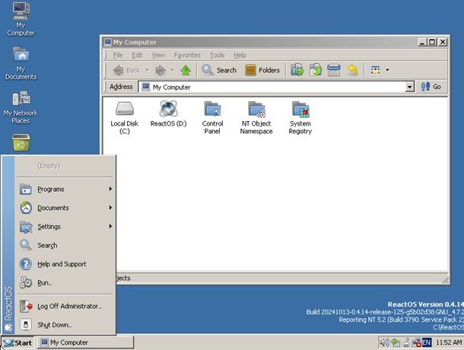
Task: Click the Search toolbar button
Action: pos(219,70)
